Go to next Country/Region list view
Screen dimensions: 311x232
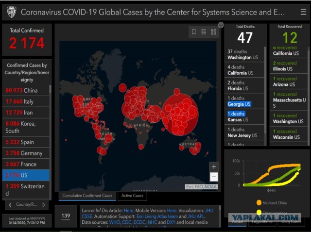coord(43,205)
